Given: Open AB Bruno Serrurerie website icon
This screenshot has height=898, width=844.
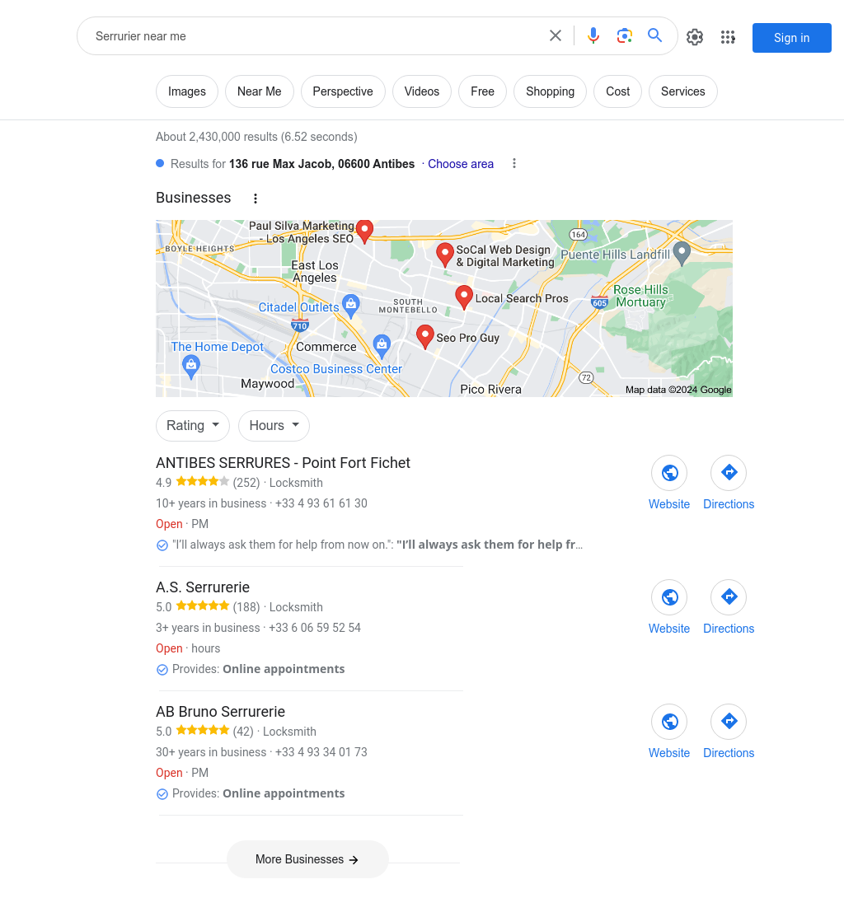Looking at the screenshot, I should pos(669,722).
